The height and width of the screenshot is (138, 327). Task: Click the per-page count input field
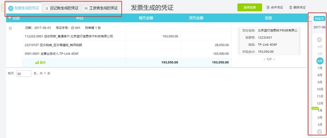pos(24,74)
